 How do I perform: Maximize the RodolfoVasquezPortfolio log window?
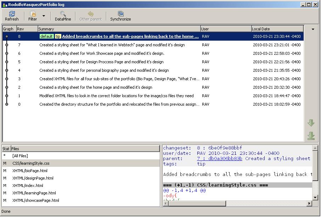(309, 5)
